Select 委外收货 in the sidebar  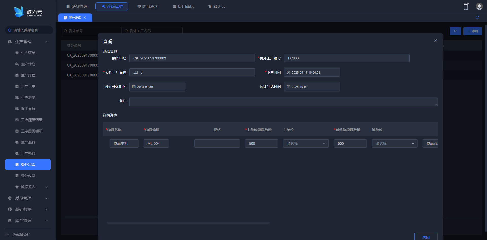coord(28,176)
